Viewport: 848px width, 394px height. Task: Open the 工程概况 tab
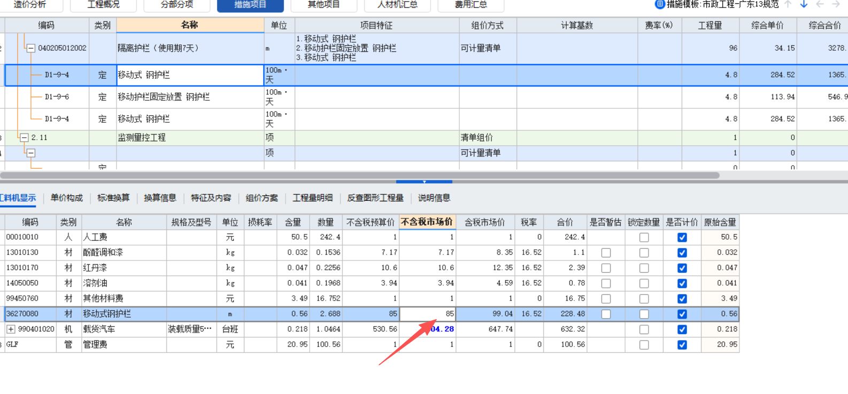(x=104, y=5)
